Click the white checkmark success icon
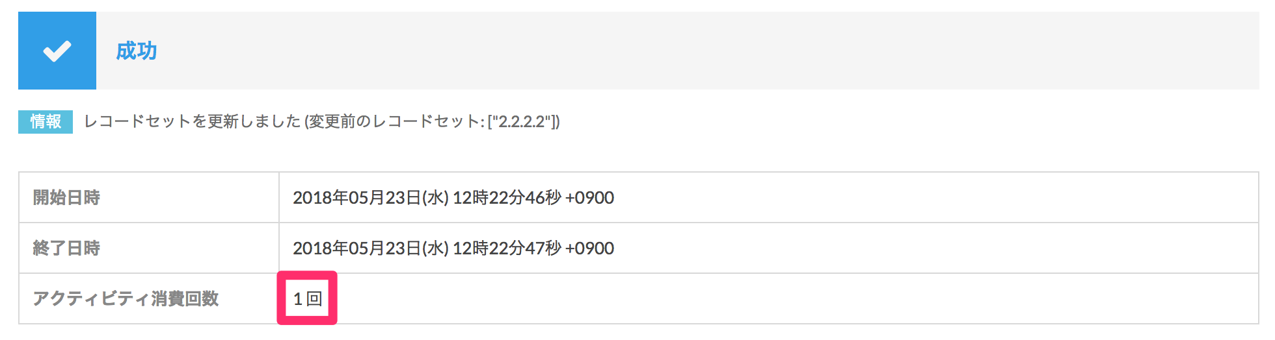 pos(57,51)
